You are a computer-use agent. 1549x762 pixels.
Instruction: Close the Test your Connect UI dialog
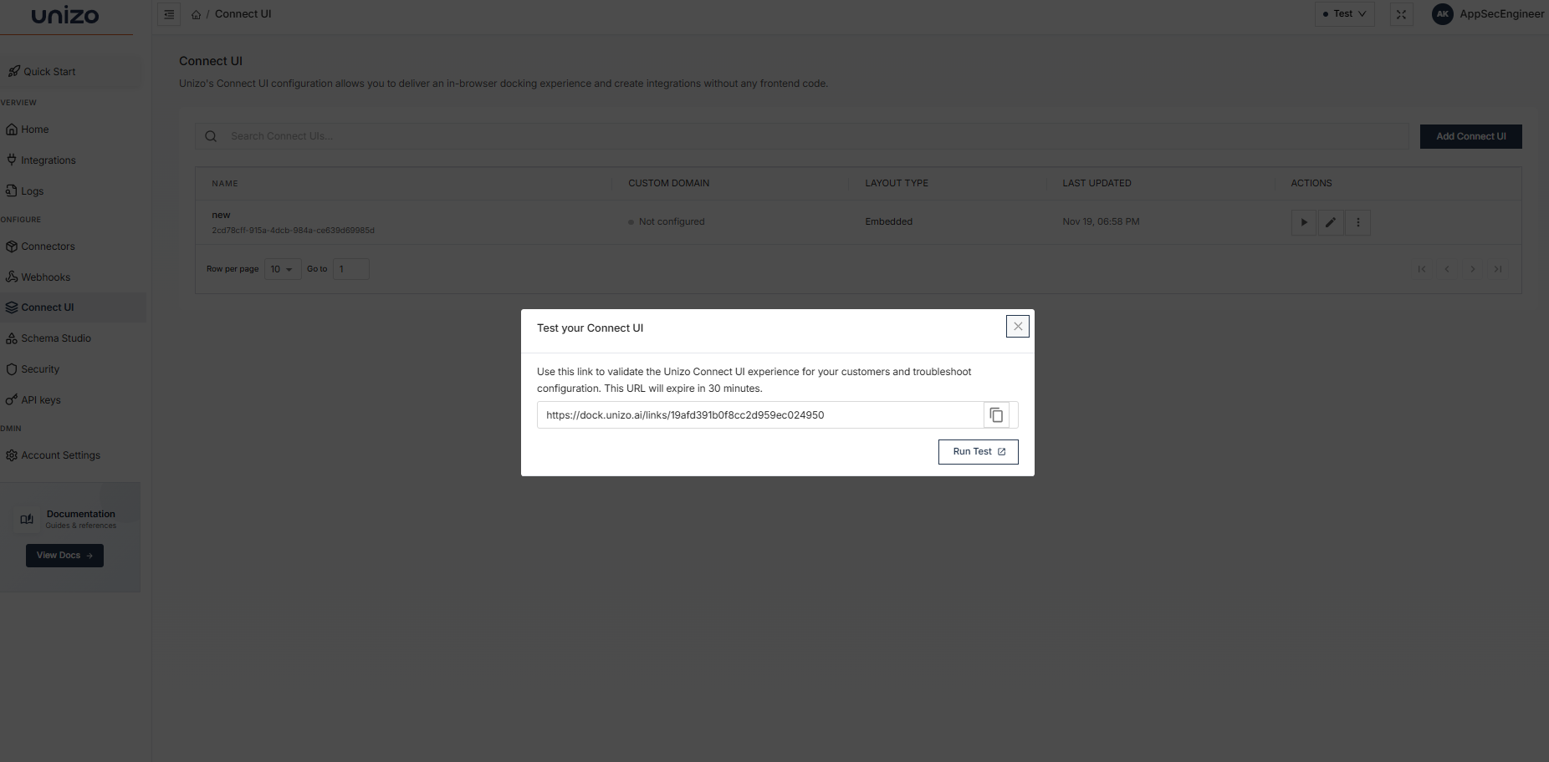click(1017, 327)
